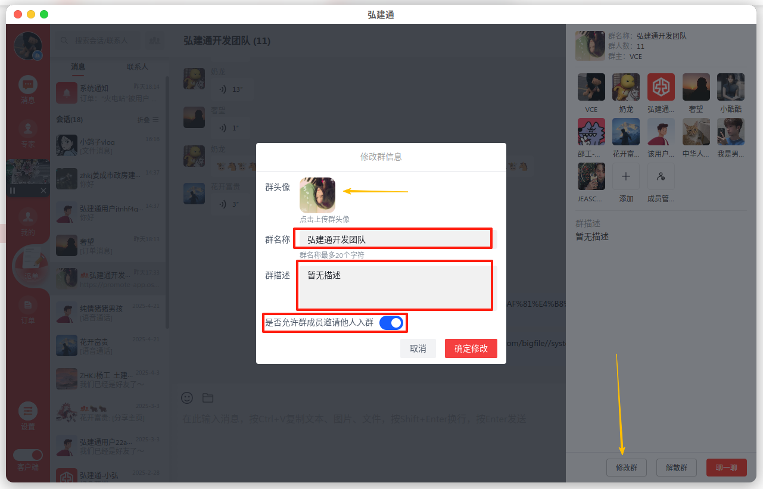
Task: Switch to the 消息 messages tab
Action: [x=78, y=67]
